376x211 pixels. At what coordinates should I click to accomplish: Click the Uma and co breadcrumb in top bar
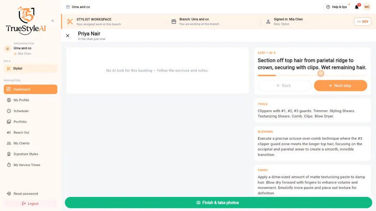pos(81,7)
